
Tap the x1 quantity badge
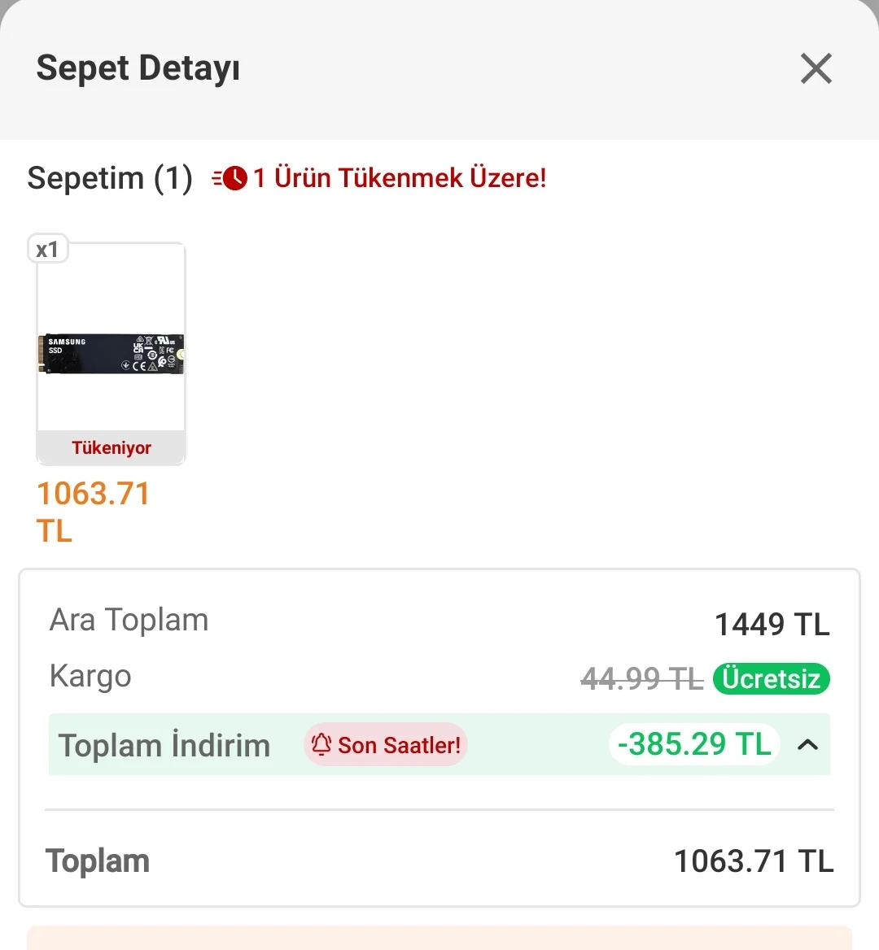(48, 249)
